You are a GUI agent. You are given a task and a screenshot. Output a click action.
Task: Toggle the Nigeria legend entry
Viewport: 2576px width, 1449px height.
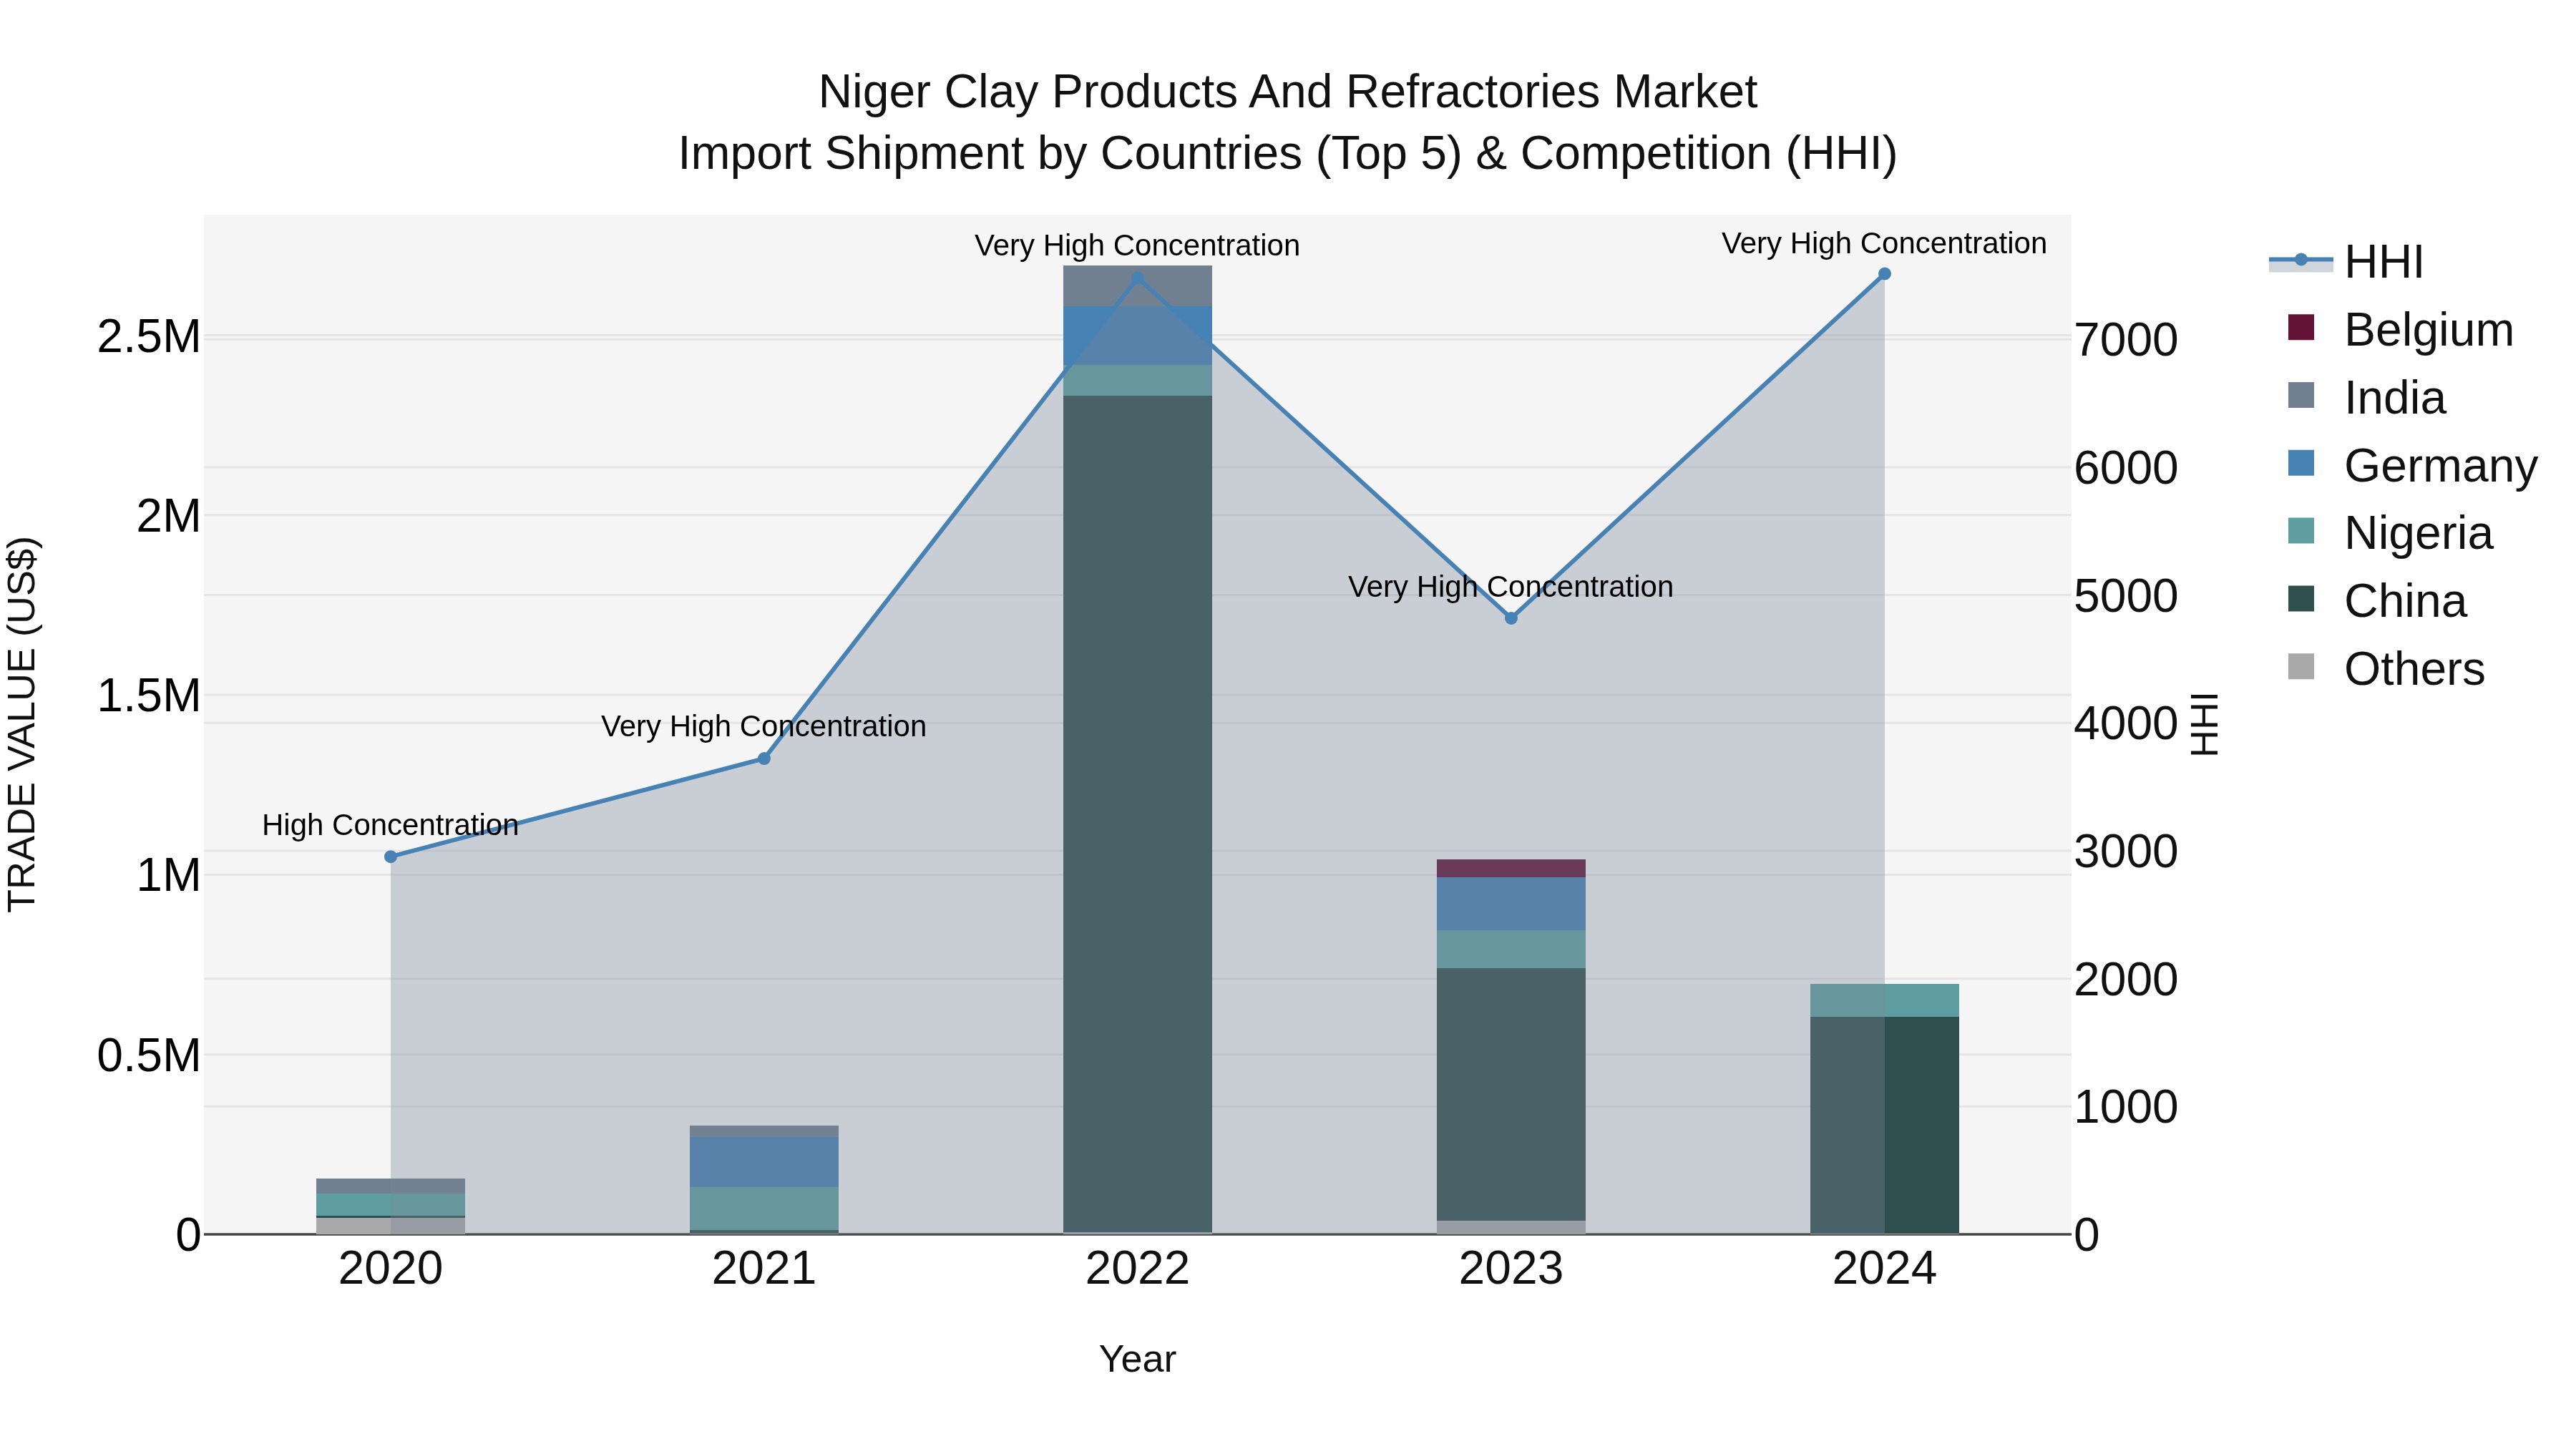(2390, 532)
